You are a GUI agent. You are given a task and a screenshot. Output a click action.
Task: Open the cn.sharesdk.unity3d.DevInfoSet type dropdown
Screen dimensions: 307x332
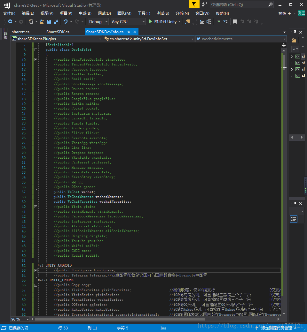tap(149, 39)
